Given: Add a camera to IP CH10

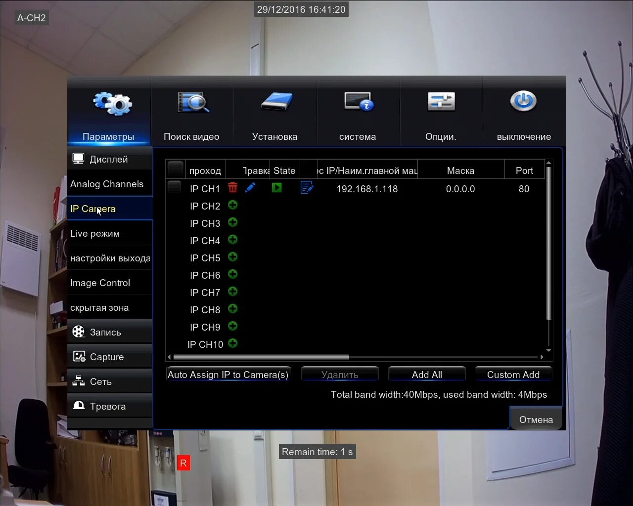Looking at the screenshot, I should [x=232, y=343].
